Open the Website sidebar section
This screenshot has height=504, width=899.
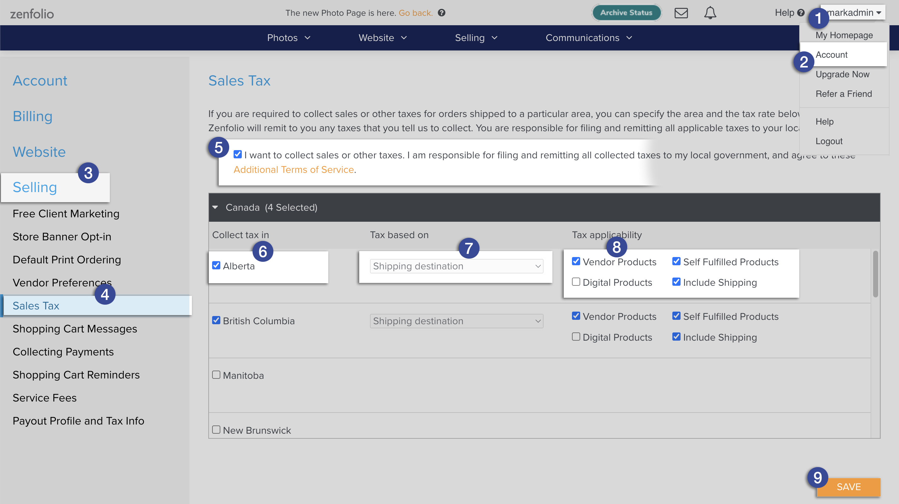(39, 152)
